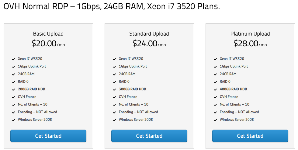Click checkmark beside 400GB RAID HDD
Image resolution: width=298 pixels, height=150 pixels.
pos(215,89)
